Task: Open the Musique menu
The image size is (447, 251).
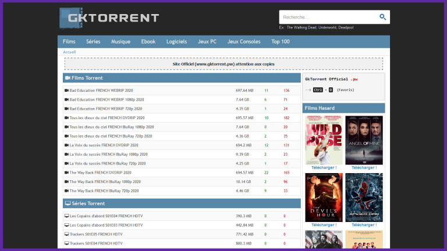Action: click(x=120, y=42)
